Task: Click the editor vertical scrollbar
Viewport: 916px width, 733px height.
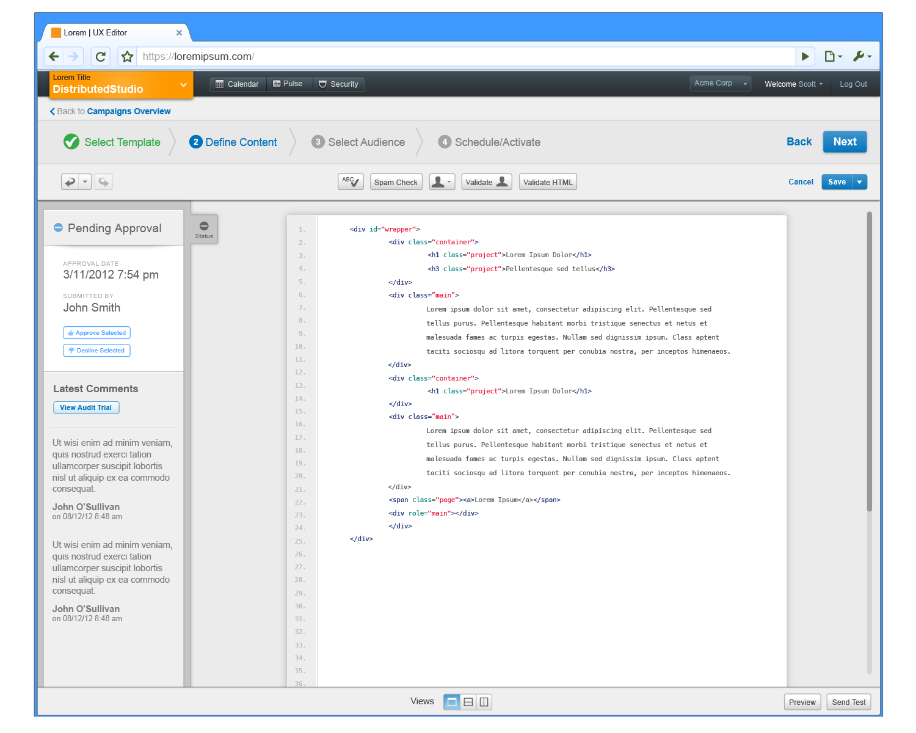Action: 869,361
